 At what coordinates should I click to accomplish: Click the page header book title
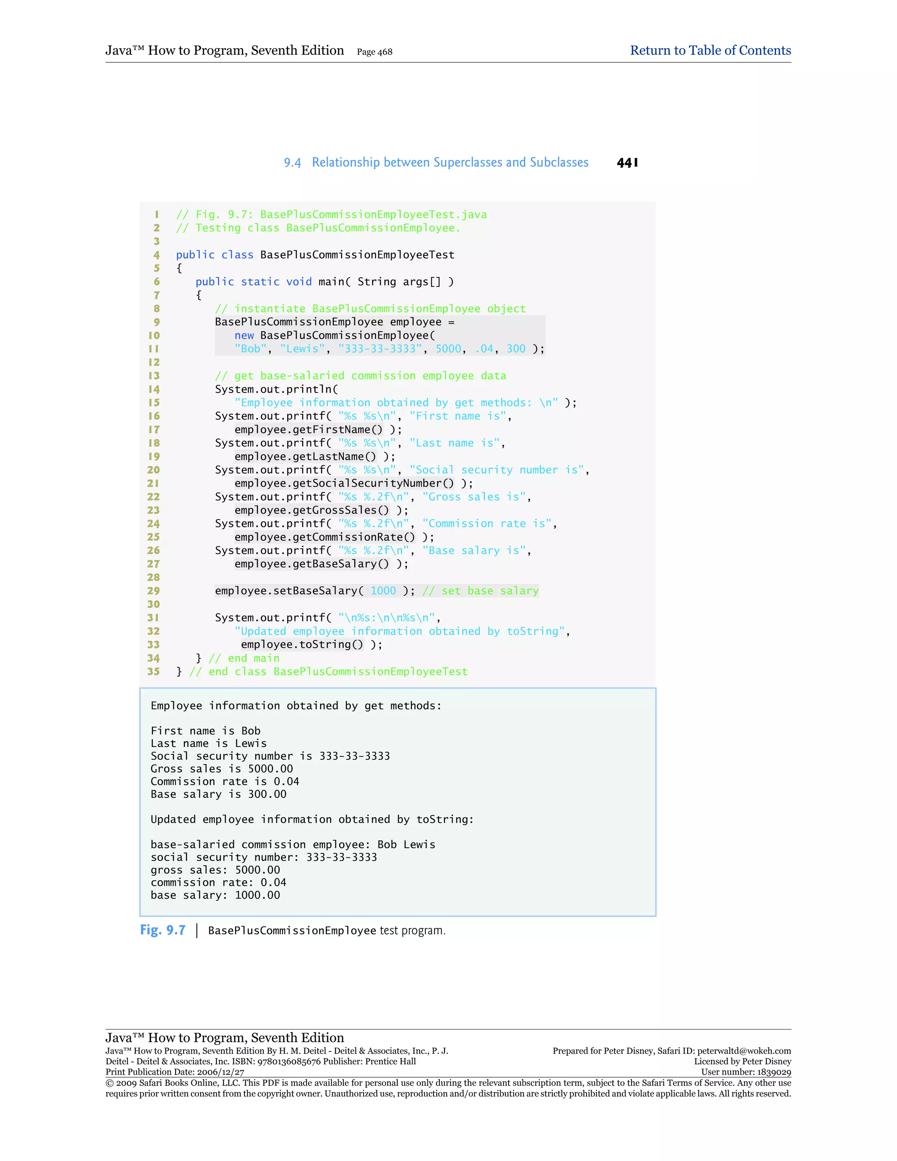click(224, 50)
